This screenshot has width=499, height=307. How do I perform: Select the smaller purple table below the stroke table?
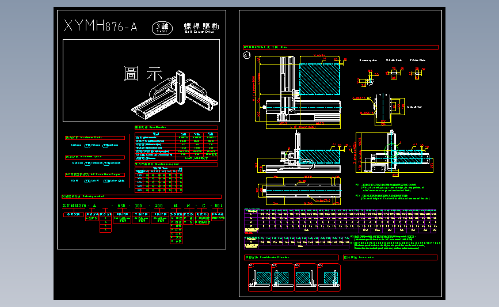[296, 242]
